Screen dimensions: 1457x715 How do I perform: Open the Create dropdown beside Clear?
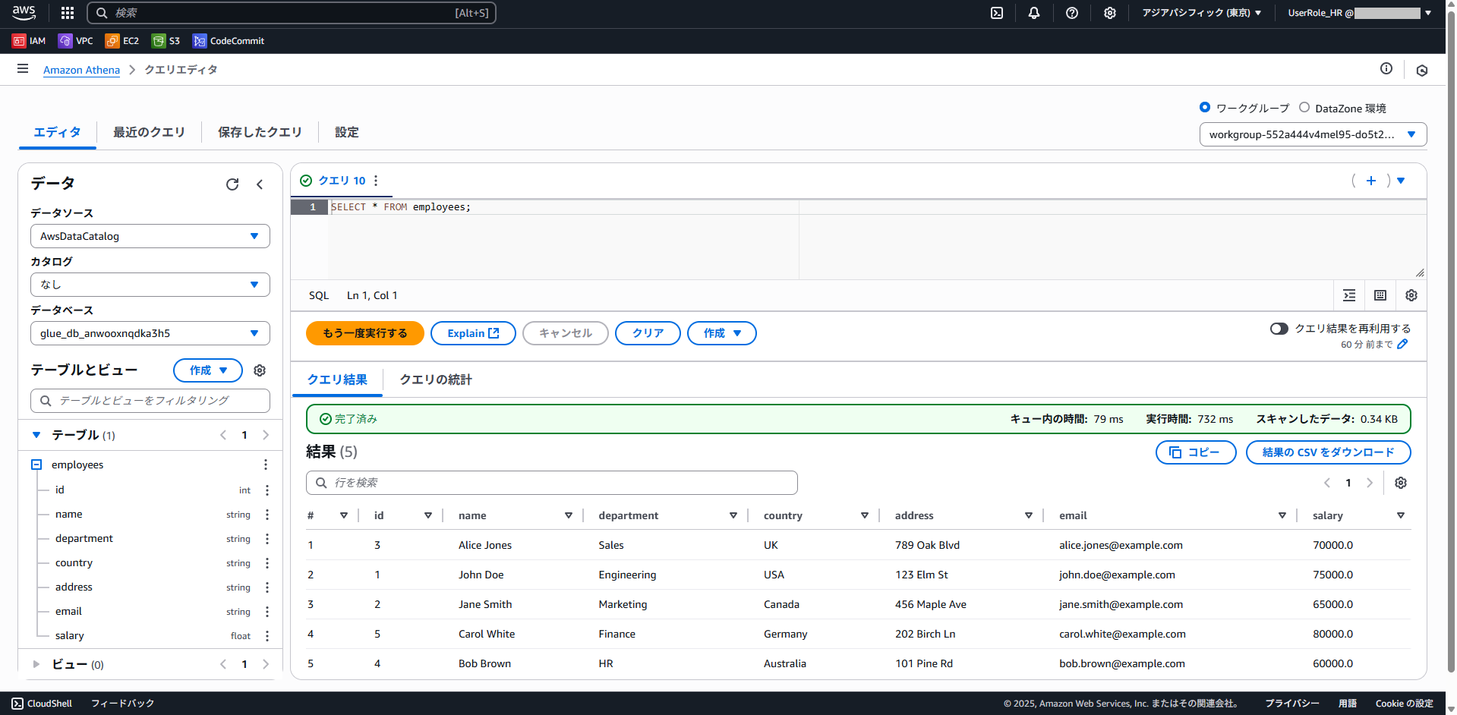pyautogui.click(x=721, y=333)
